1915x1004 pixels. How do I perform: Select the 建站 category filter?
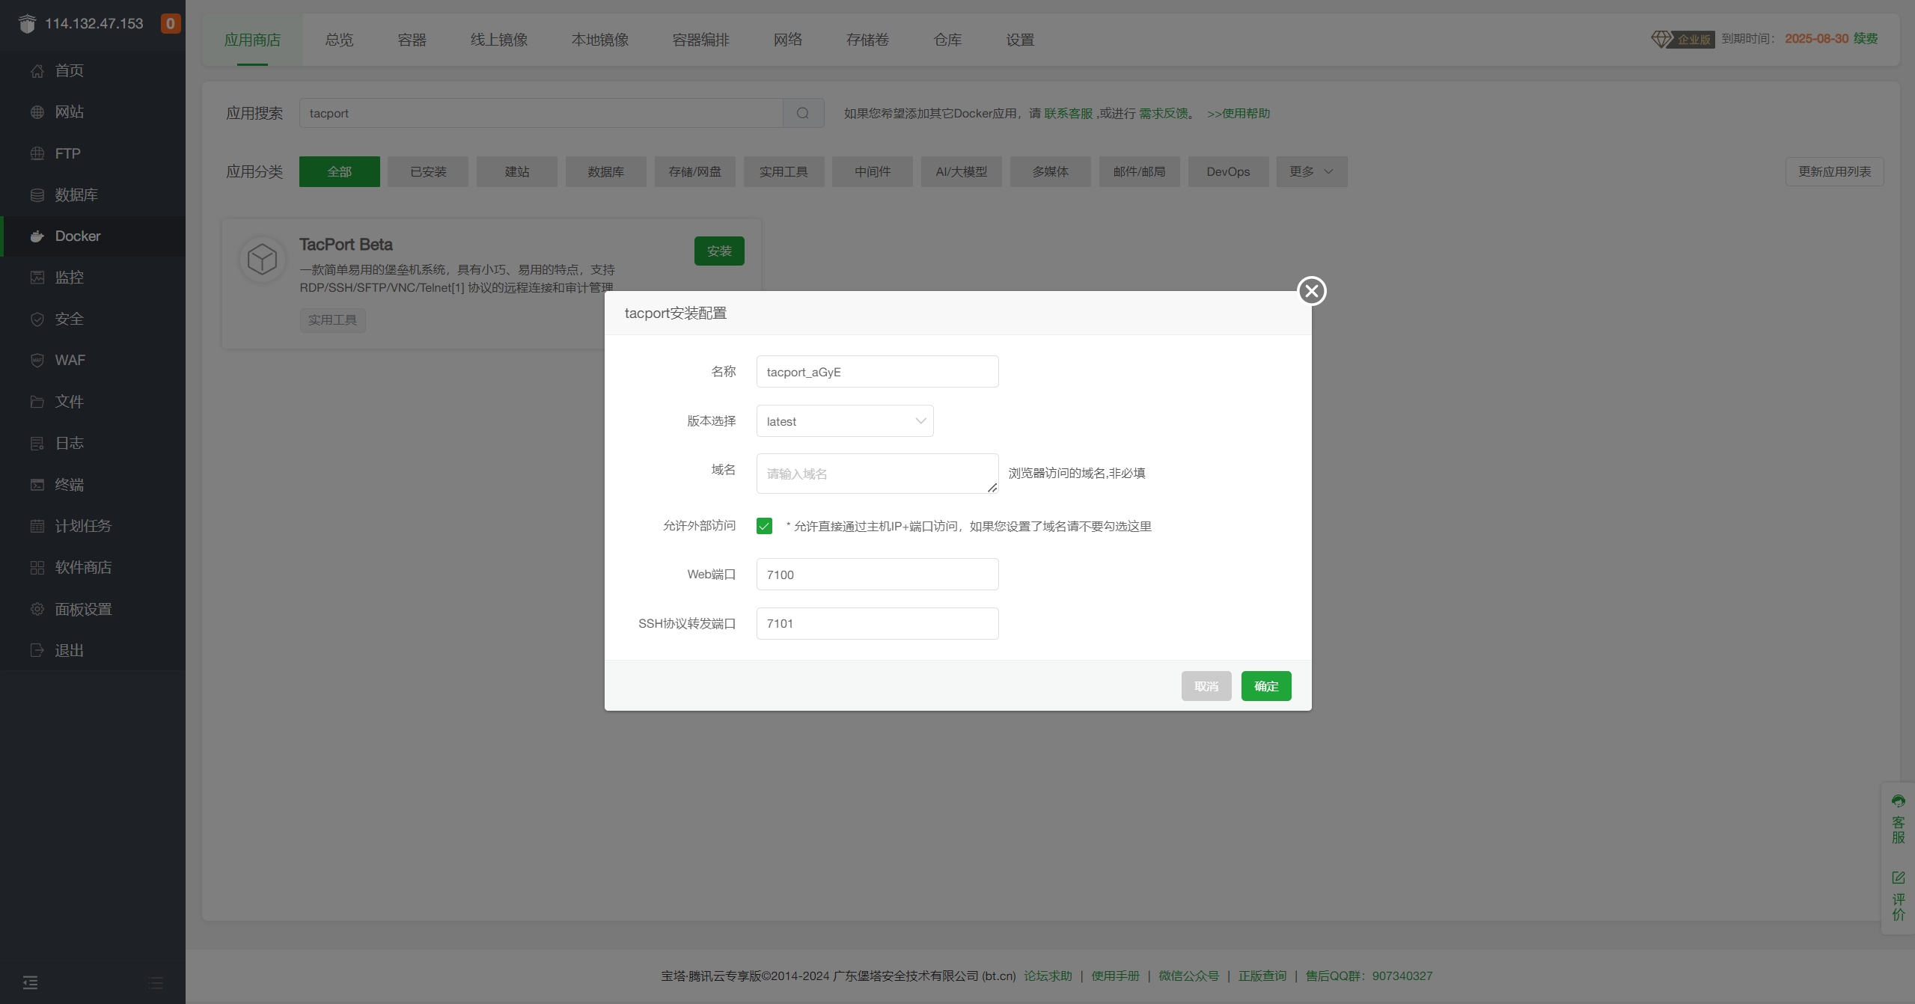[x=517, y=171]
